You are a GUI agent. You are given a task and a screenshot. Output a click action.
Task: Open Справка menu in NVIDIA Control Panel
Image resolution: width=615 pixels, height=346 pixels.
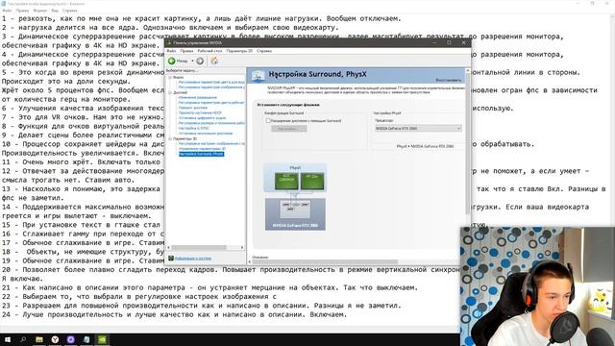[x=264, y=51]
